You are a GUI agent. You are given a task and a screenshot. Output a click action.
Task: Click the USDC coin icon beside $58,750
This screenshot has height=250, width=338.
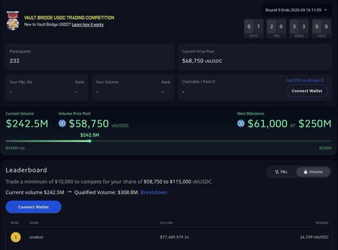tap(62, 124)
